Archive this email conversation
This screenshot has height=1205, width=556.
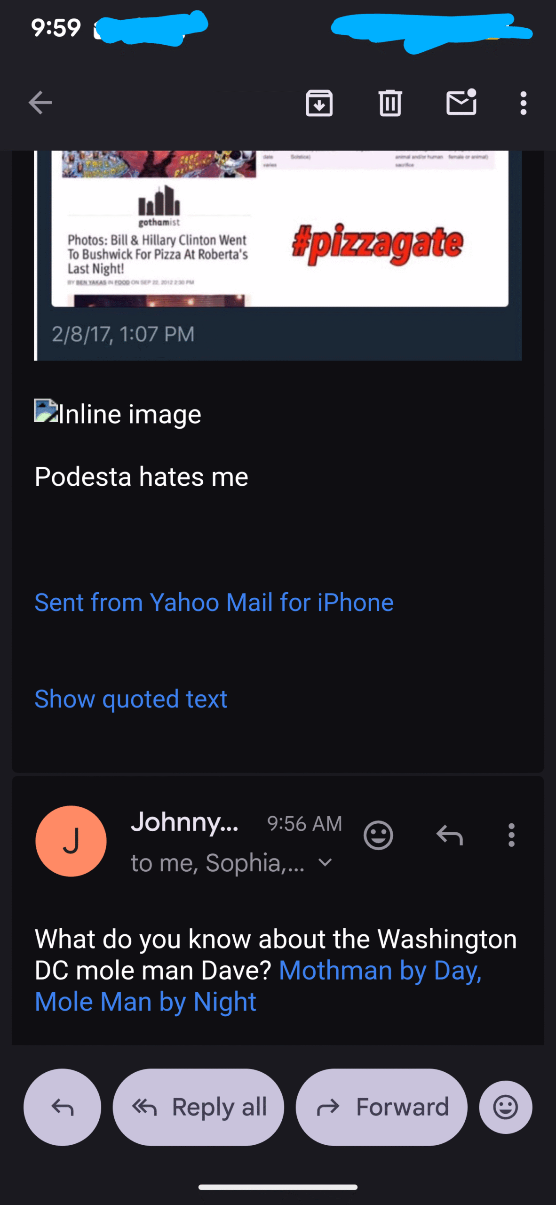[x=319, y=103]
